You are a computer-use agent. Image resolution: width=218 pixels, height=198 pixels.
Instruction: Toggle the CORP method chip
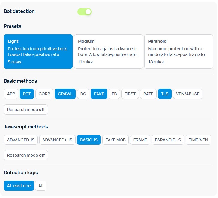click(44, 94)
